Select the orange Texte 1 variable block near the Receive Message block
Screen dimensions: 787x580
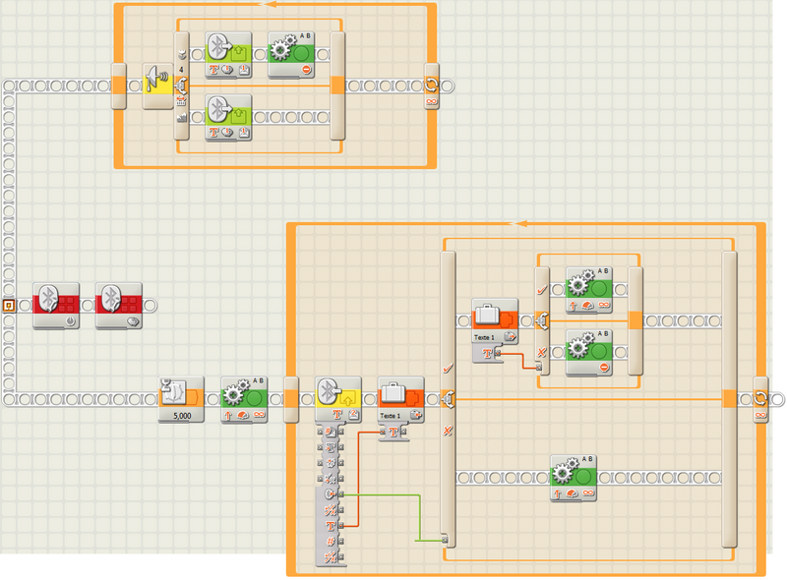coord(400,397)
